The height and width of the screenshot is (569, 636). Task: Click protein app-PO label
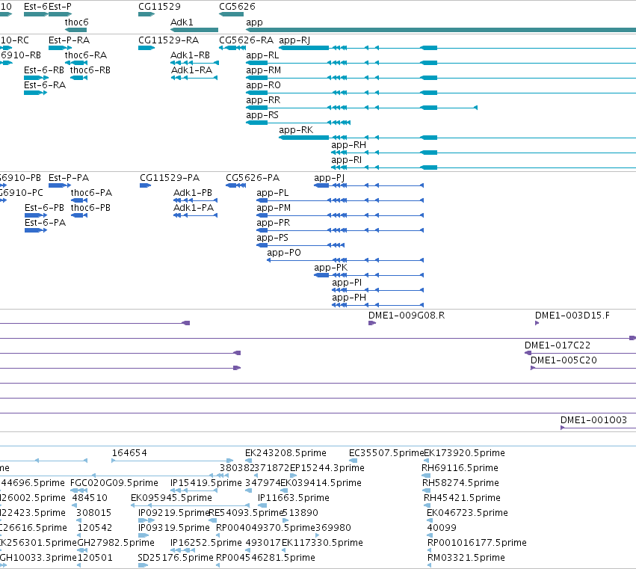[x=284, y=253]
